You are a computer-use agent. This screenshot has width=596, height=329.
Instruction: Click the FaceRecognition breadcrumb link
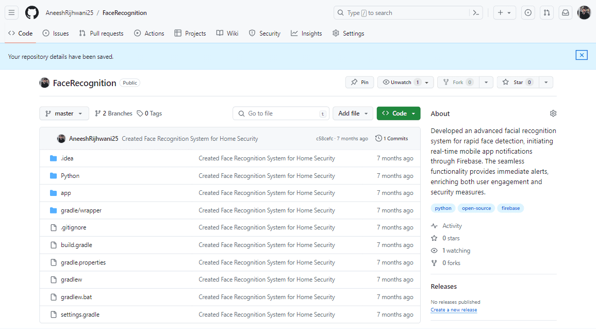pyautogui.click(x=125, y=12)
